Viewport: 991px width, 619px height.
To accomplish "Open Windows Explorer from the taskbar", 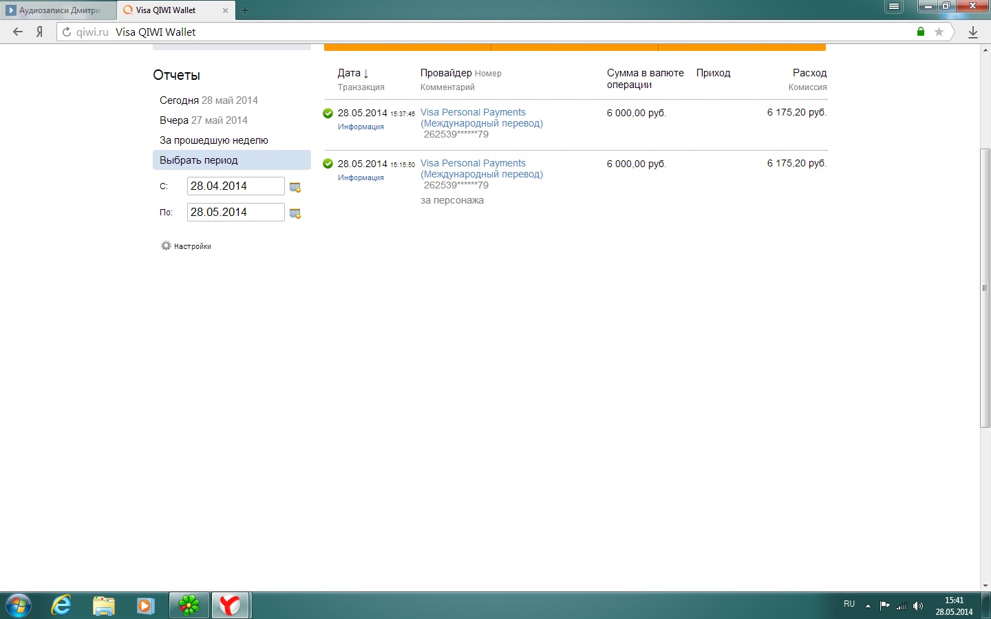I will [103, 605].
